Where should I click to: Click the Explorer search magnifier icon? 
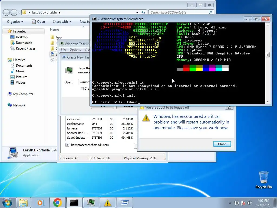(210, 12)
